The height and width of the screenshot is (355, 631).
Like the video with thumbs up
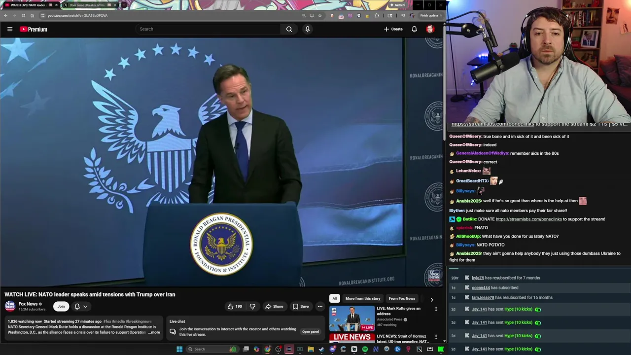[234, 307]
